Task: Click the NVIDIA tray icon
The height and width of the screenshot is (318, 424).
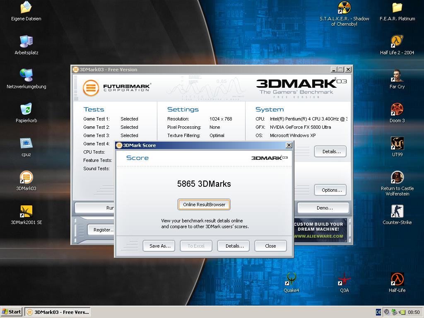Action: 402,312
